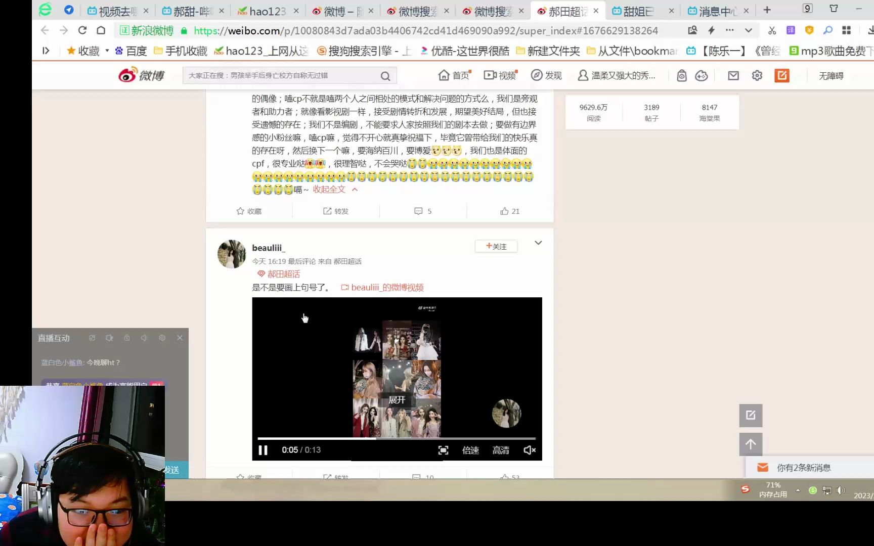Collapse full text with 收起全文
The width and height of the screenshot is (874, 546).
(x=335, y=189)
